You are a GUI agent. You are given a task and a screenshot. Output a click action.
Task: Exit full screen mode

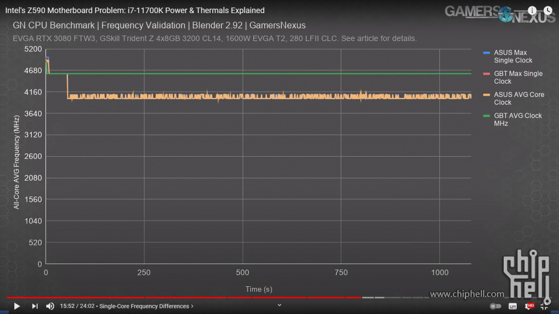click(x=544, y=306)
